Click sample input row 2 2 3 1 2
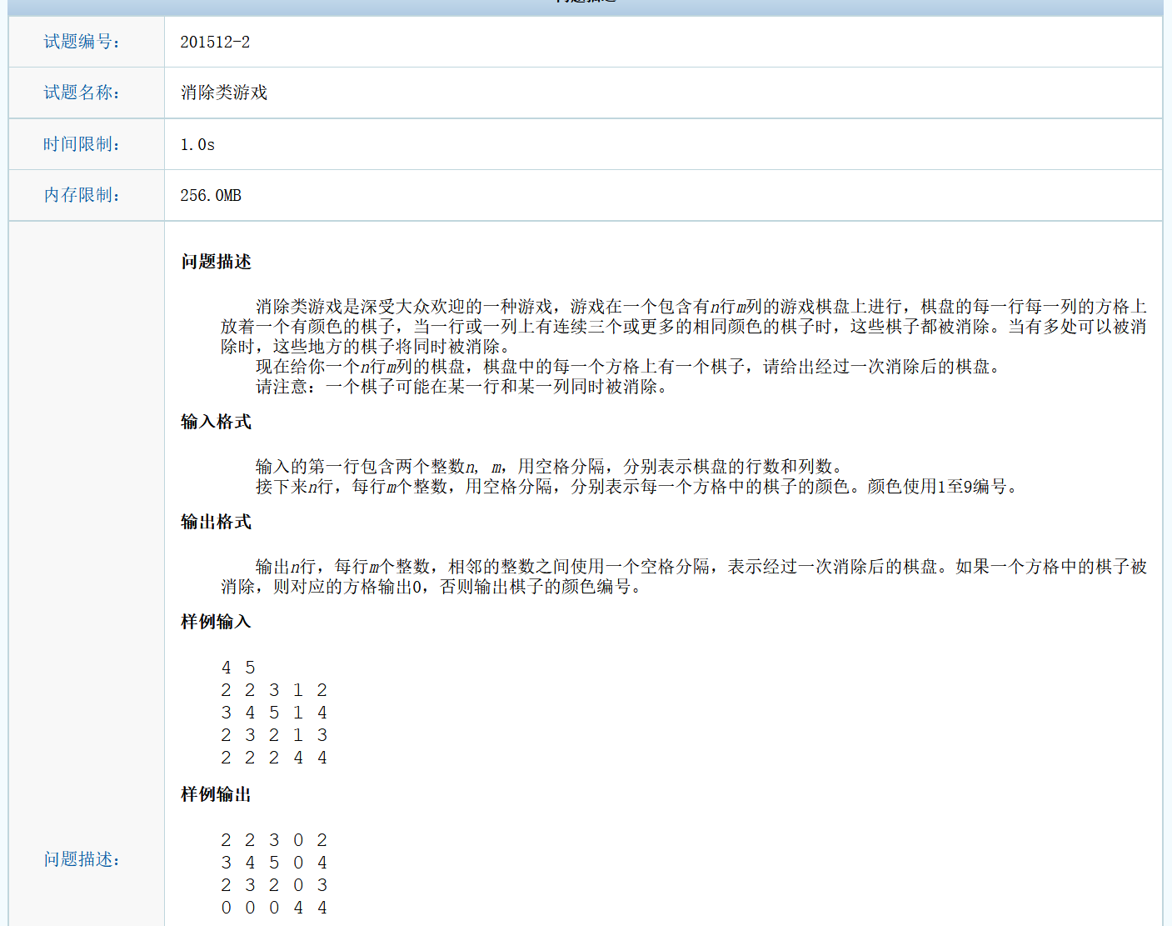The height and width of the screenshot is (926, 1172). click(274, 690)
